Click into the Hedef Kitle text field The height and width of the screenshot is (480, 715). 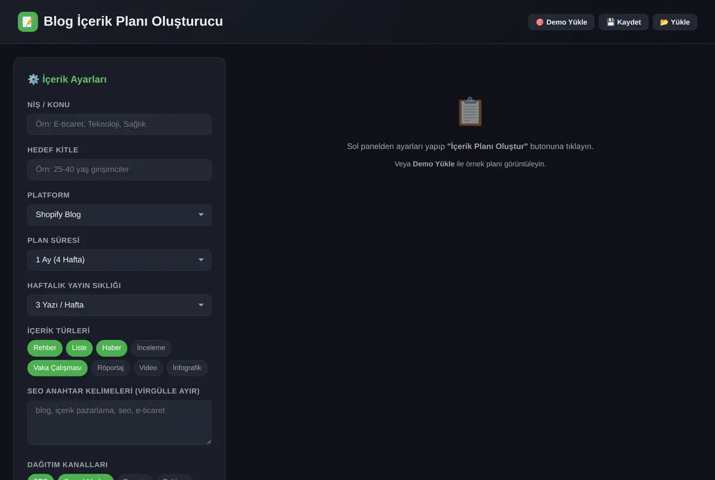pos(119,169)
